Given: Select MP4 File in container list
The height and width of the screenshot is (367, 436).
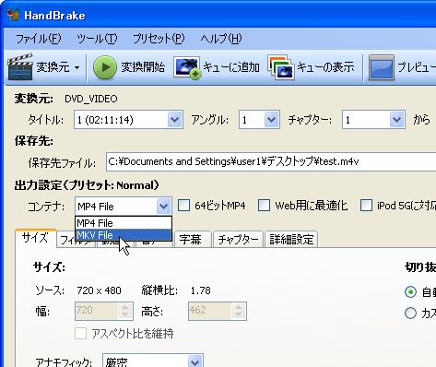Looking at the screenshot, I should 124,223.
